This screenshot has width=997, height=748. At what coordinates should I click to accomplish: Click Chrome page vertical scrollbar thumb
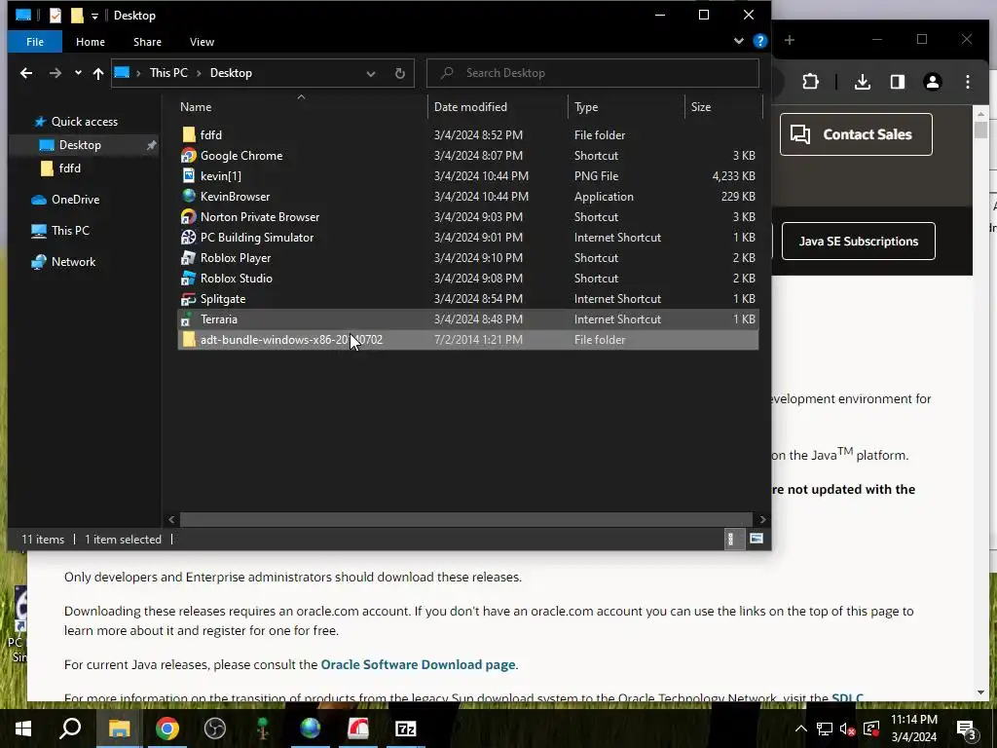[980, 130]
